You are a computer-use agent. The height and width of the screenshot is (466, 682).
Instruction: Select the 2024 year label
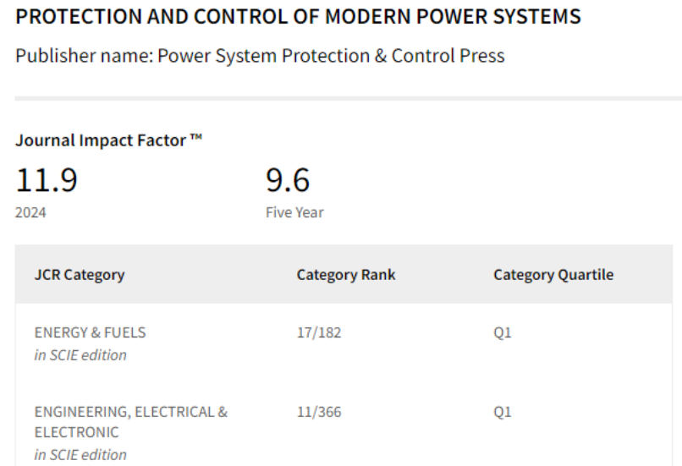pyautogui.click(x=30, y=212)
